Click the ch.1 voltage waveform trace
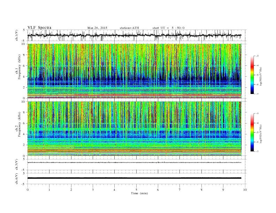 coord(134,35)
